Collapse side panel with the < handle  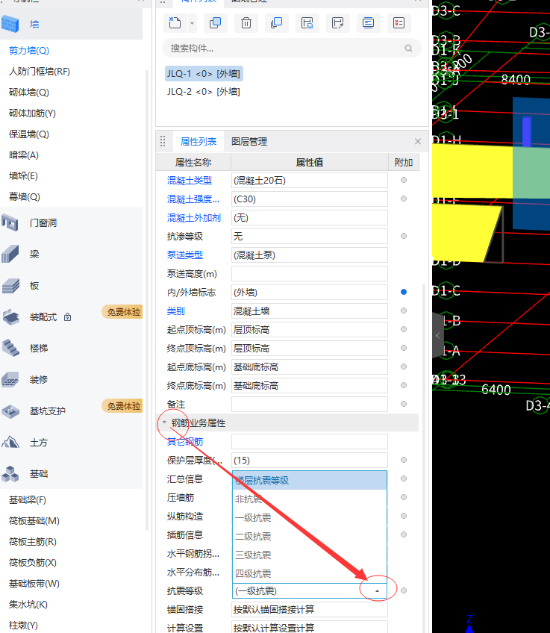(x=438, y=335)
